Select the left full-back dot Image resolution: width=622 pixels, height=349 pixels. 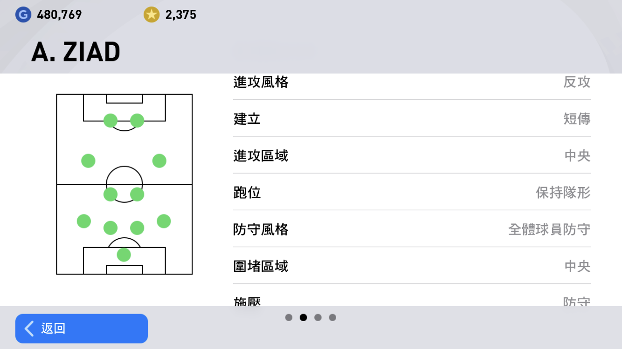(84, 221)
